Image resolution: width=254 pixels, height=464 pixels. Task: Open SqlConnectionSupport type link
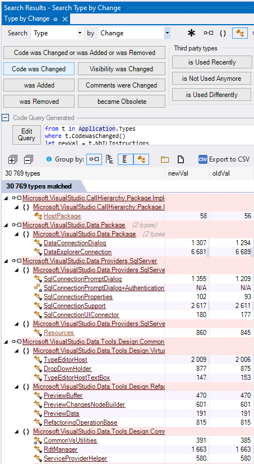[75, 306]
